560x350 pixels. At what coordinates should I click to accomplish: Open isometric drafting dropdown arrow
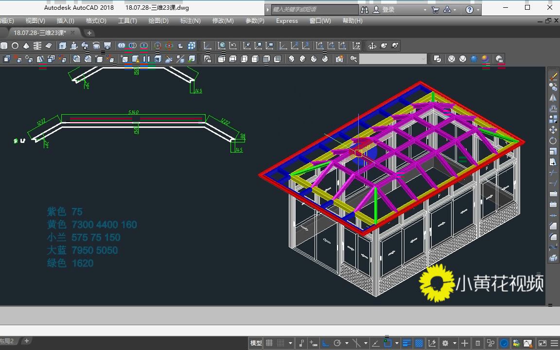click(366, 343)
